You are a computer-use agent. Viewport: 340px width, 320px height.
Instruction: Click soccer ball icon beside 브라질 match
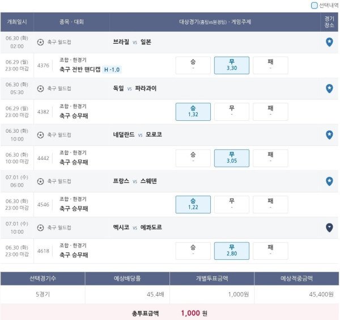pos(40,42)
